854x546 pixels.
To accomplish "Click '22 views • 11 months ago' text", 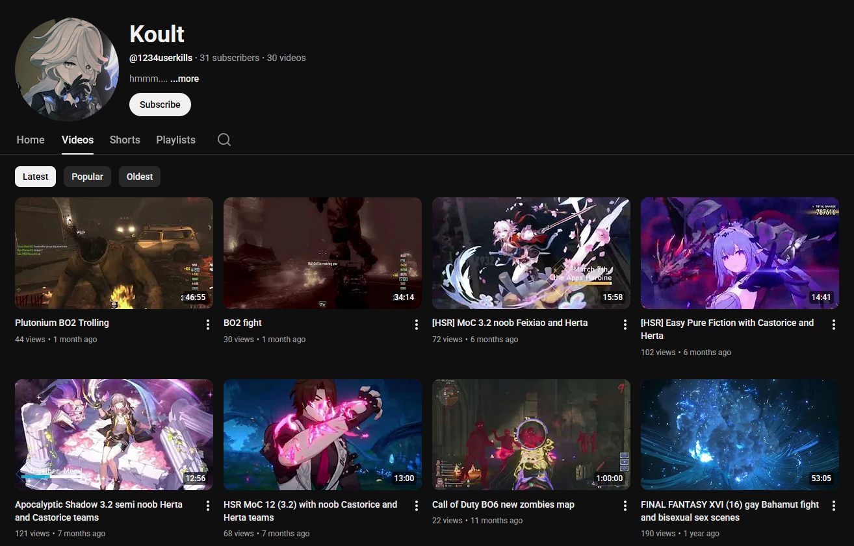I will click(x=477, y=521).
